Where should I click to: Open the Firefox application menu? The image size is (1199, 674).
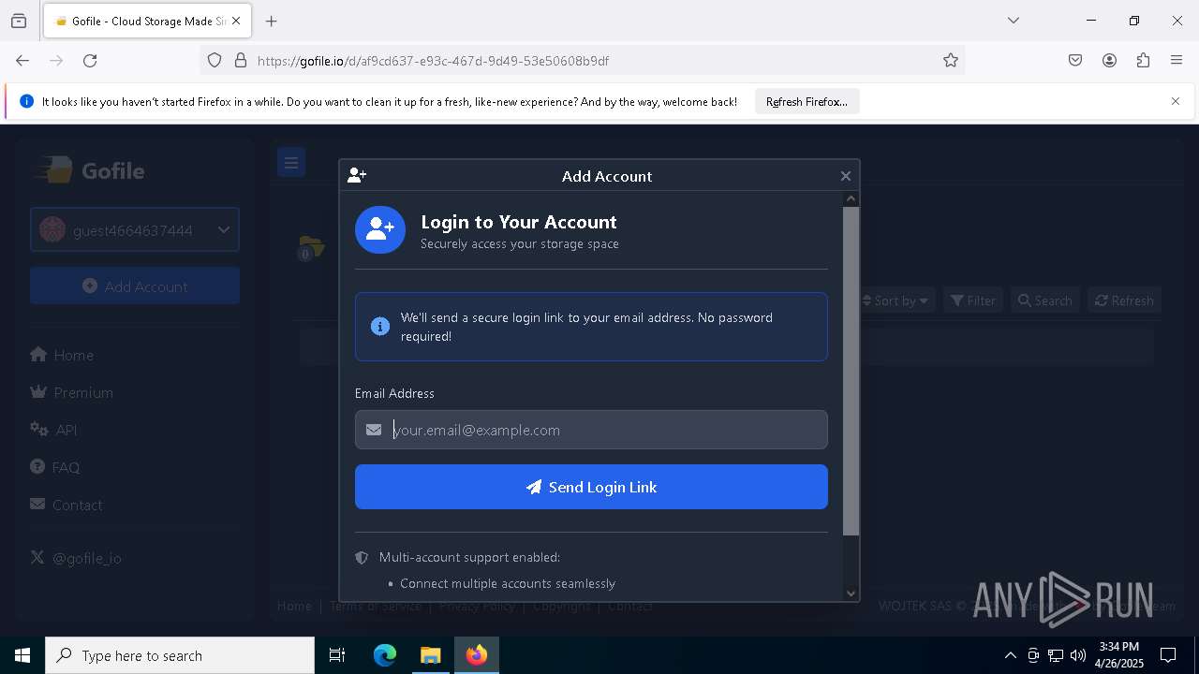coord(1177,61)
